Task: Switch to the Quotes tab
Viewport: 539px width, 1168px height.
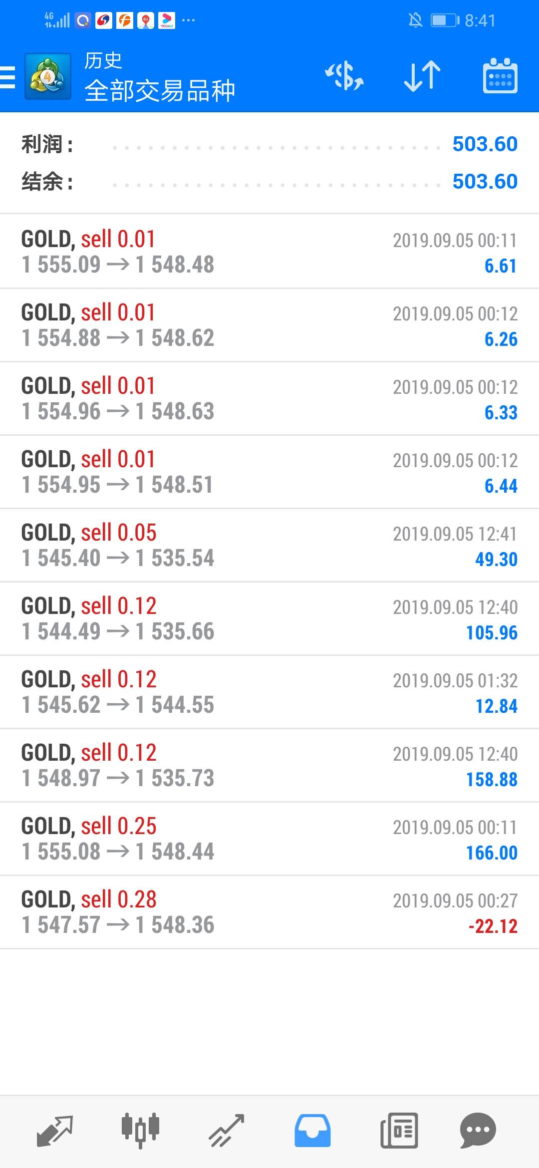Action: [55, 1131]
